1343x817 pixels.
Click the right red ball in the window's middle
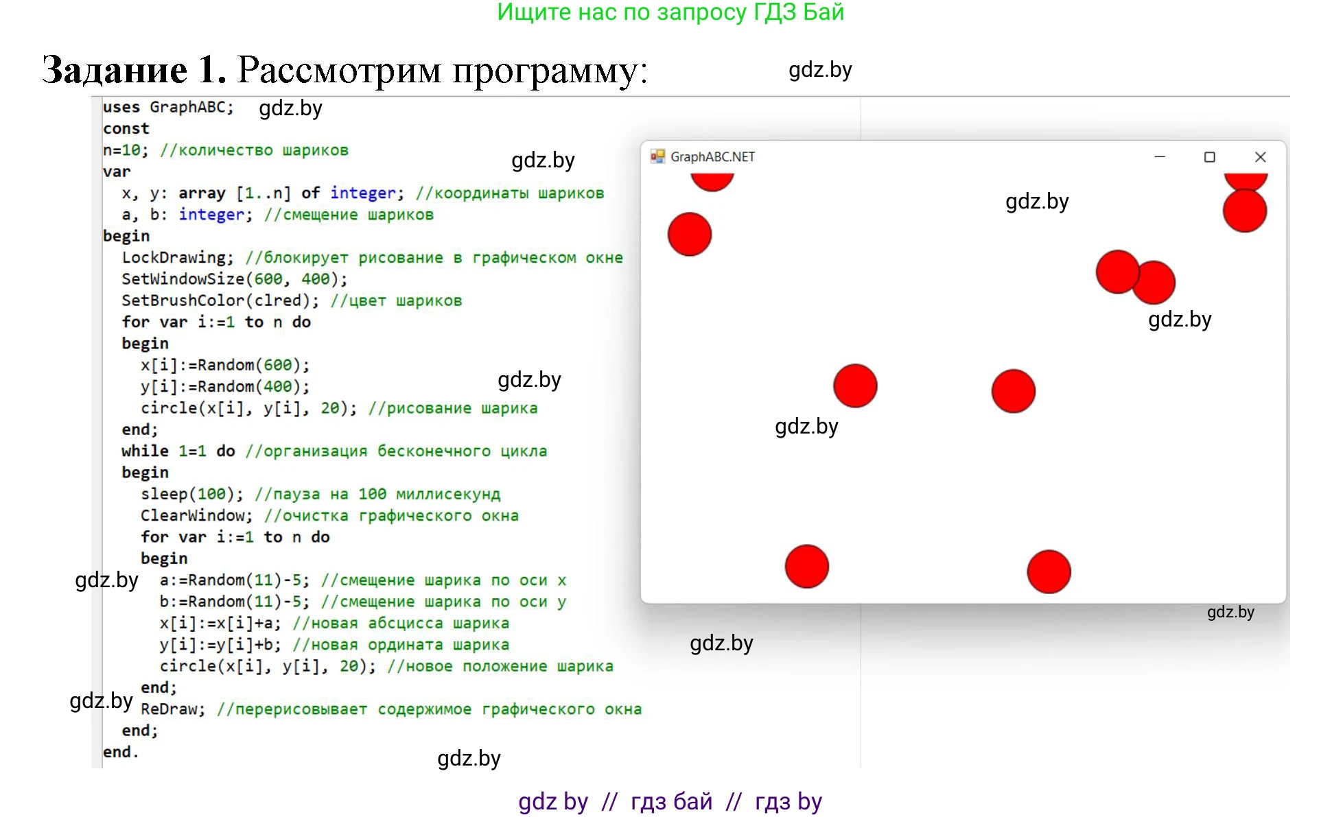click(1013, 391)
